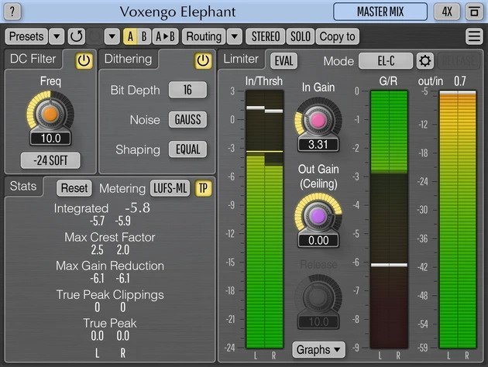Toggle the DC Filter power button
This screenshot has height=367, width=488.
click(x=82, y=60)
